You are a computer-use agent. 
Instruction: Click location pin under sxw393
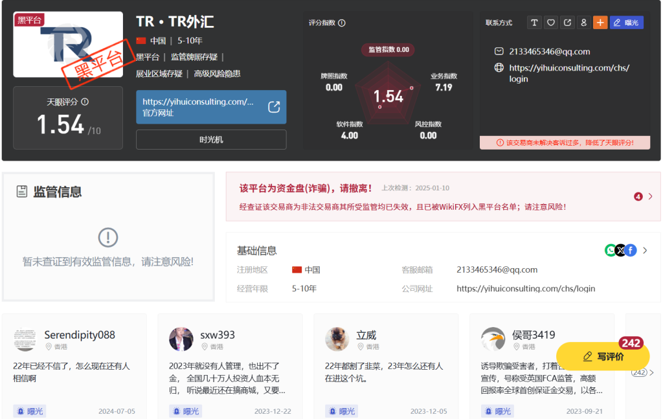tap(205, 346)
